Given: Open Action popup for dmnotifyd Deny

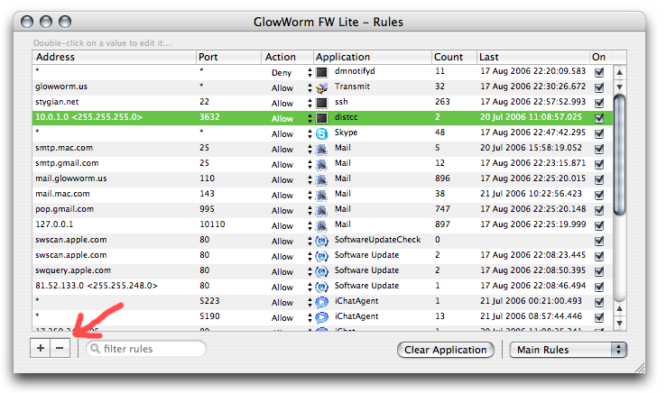Looking at the screenshot, I should (x=310, y=73).
